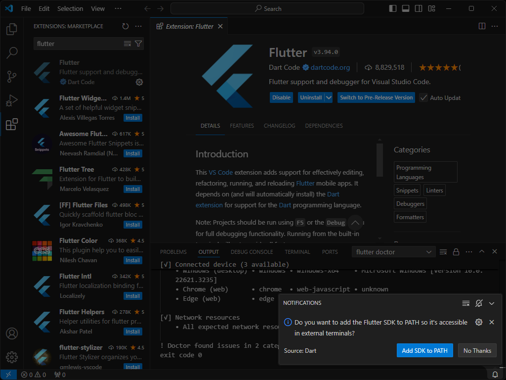Go forward navigation arrow

(161, 9)
